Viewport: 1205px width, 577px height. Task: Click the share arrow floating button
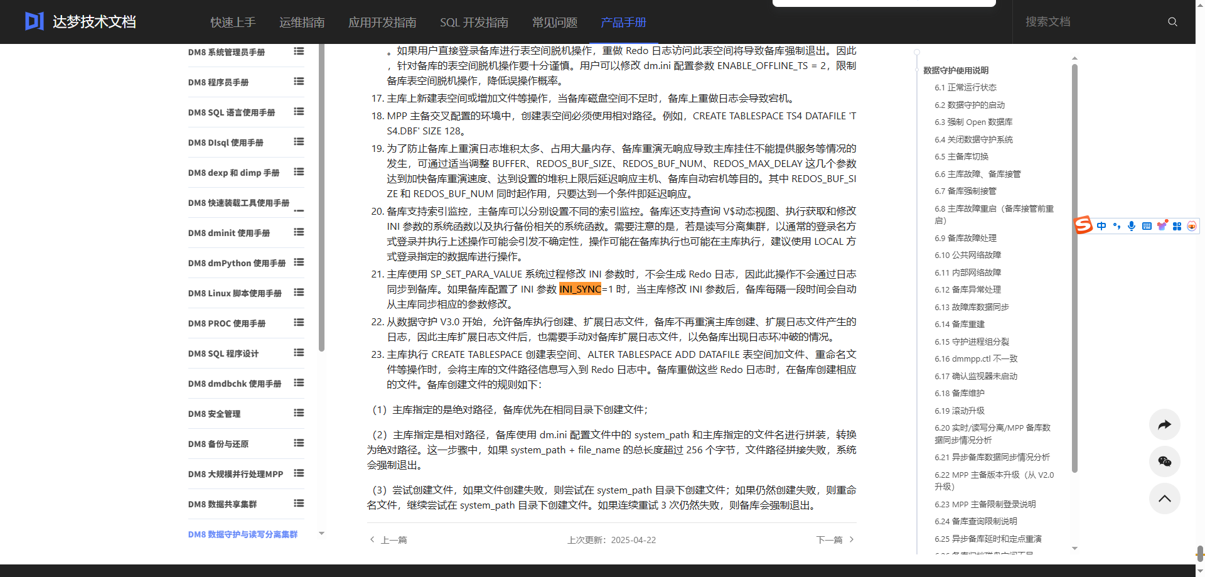pos(1165,424)
